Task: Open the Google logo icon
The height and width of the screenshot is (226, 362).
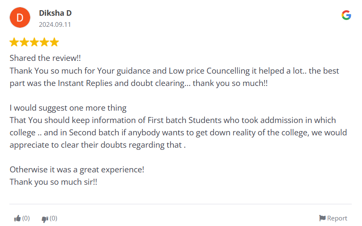Action: click(x=346, y=15)
